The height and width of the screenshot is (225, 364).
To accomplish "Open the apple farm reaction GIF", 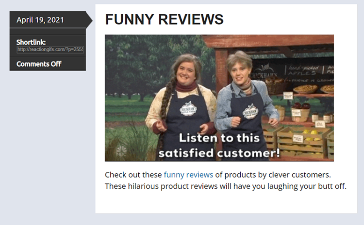I will click(219, 98).
